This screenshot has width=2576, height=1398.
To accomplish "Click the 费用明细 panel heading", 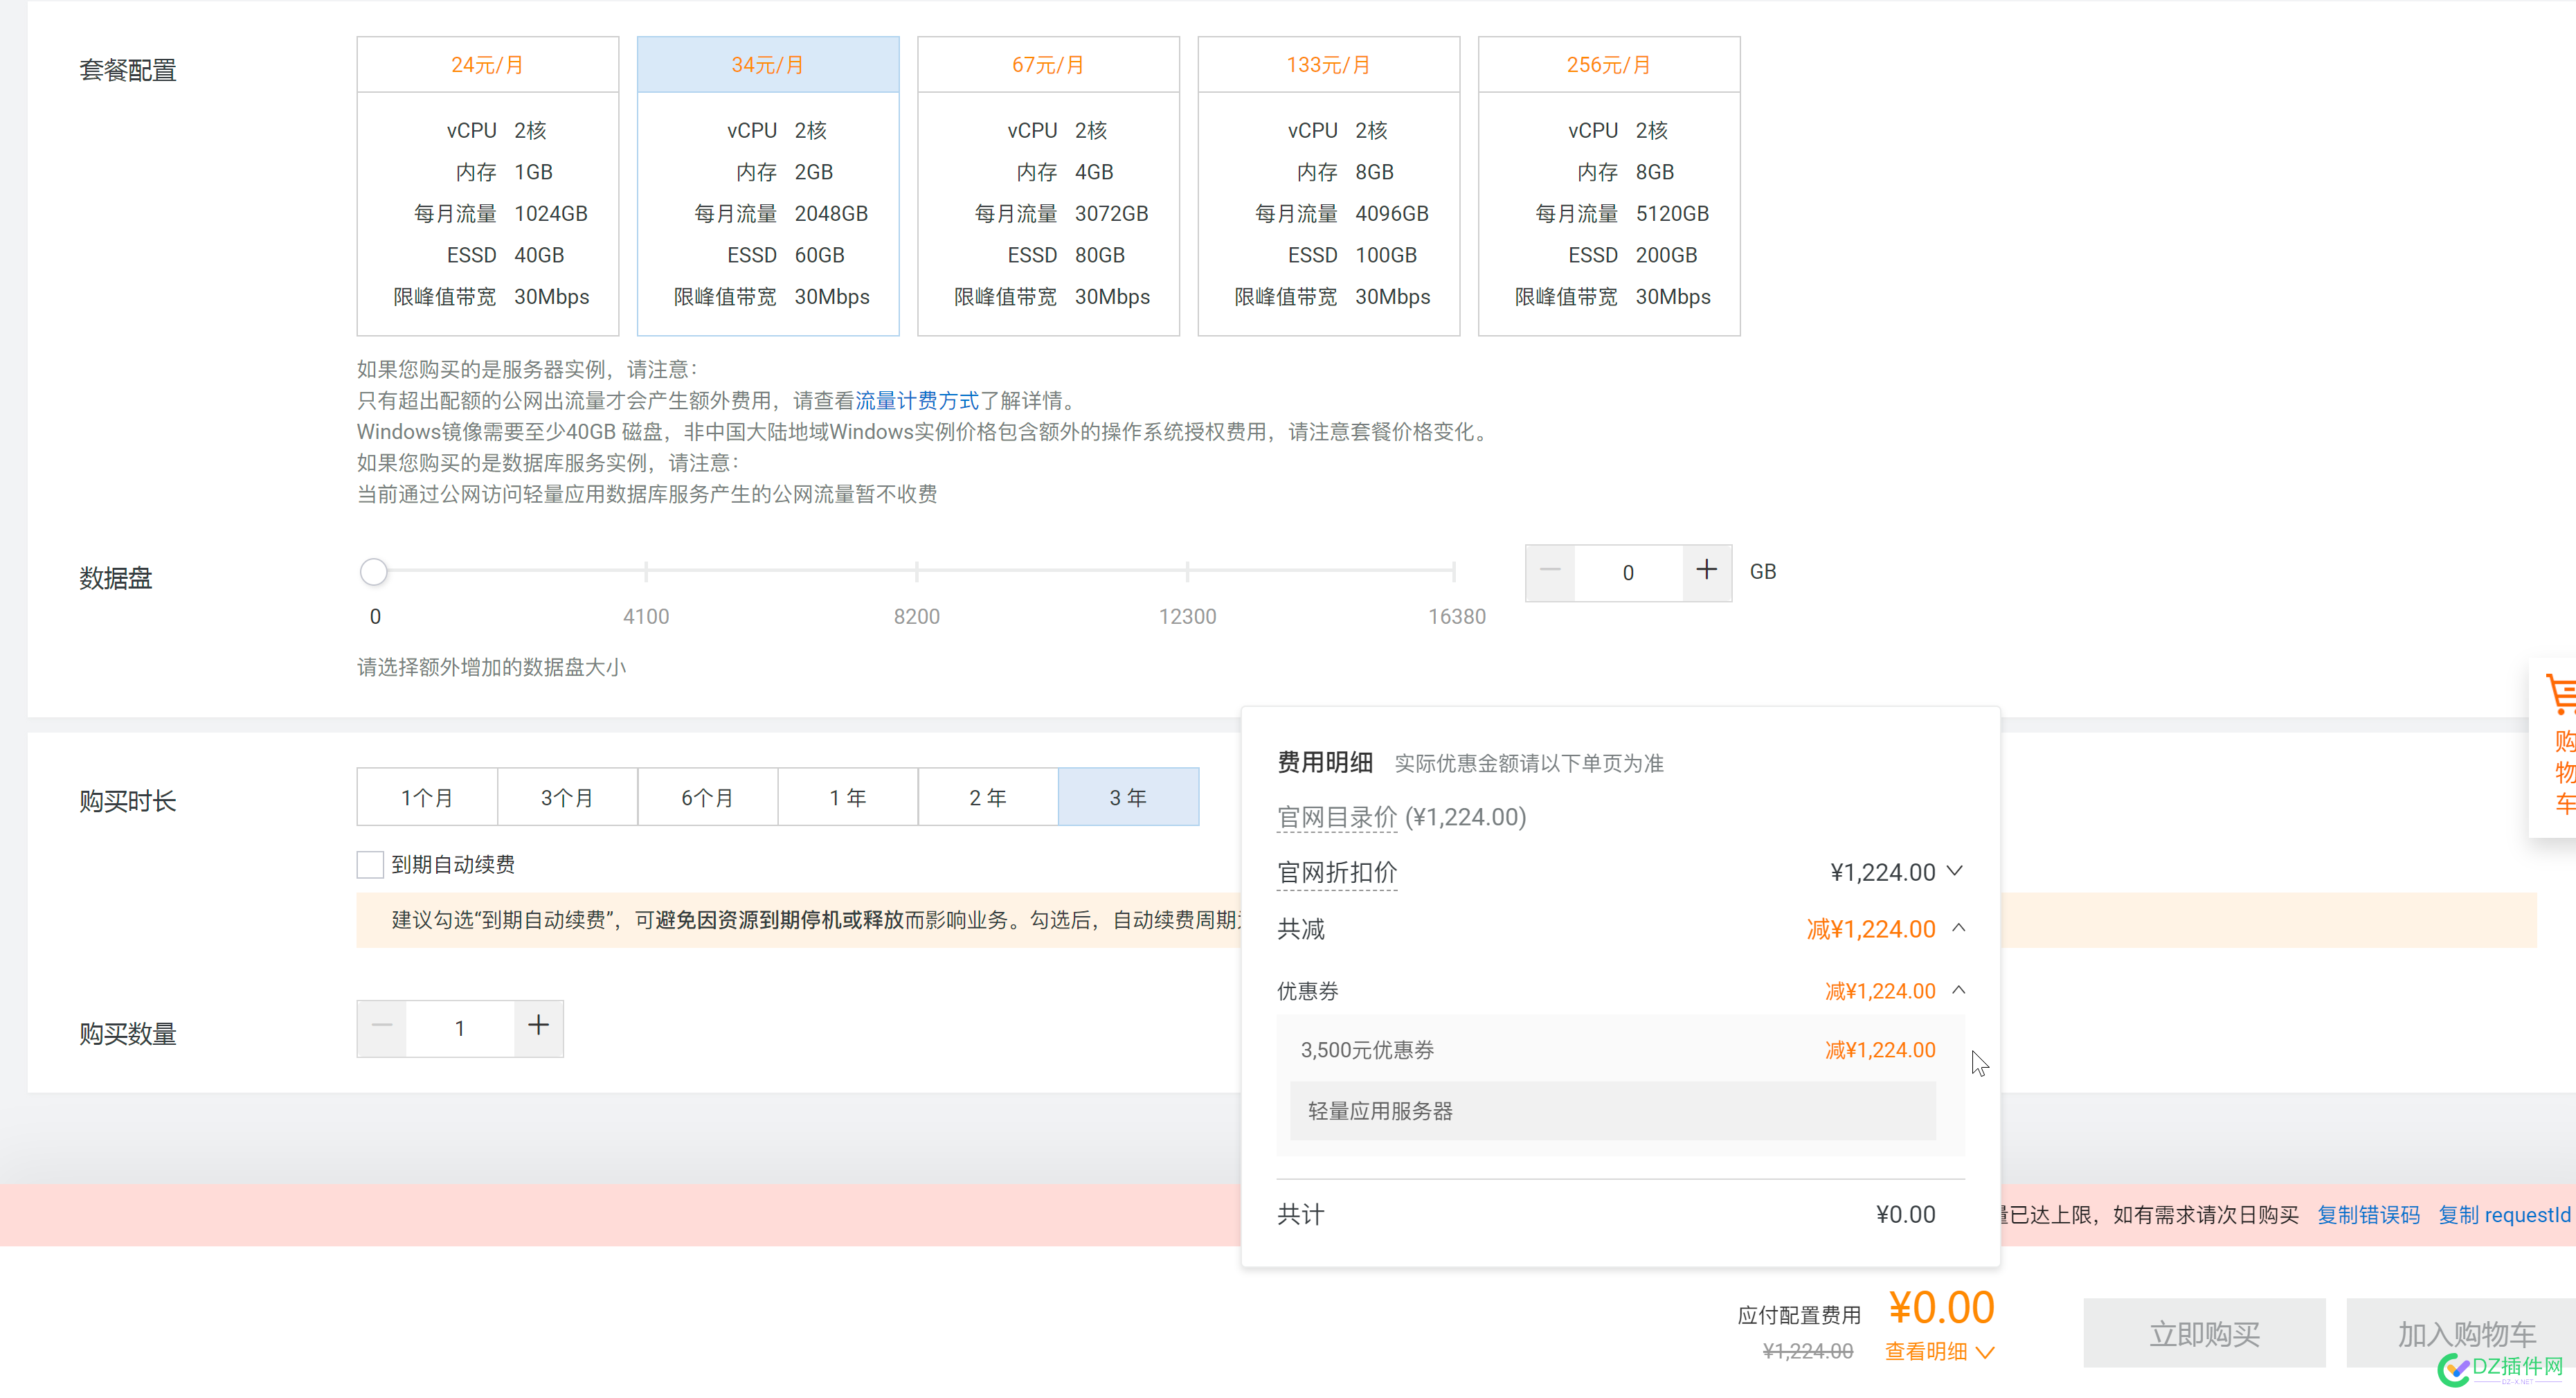I will [x=1324, y=762].
